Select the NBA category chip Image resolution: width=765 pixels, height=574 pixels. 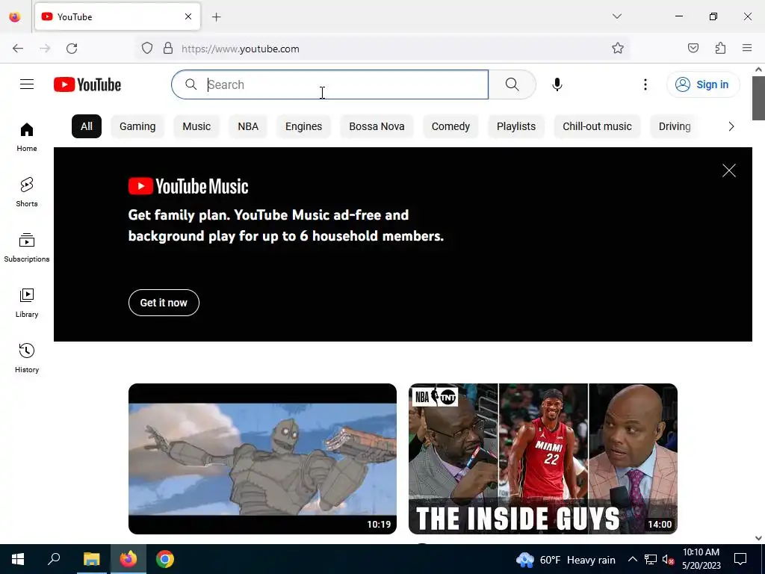tap(248, 126)
